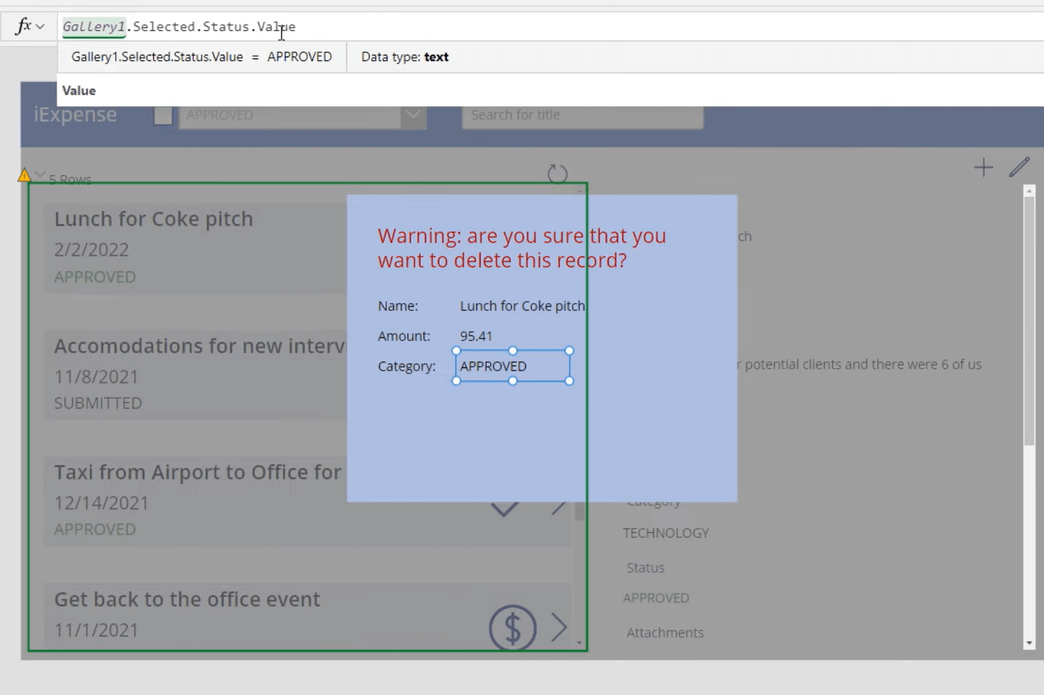This screenshot has width=1044, height=695.
Task: Click the Name: label in popup
Action: point(398,306)
